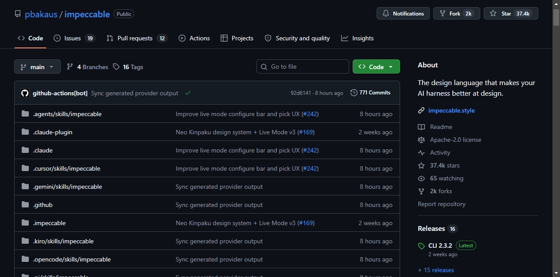Open the Security and quality tab
Image resolution: width=560 pixels, height=277 pixels.
point(297,39)
